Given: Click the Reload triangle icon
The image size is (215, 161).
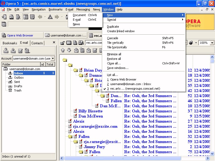Looking at the screenshot, I should (x=50, y=17).
